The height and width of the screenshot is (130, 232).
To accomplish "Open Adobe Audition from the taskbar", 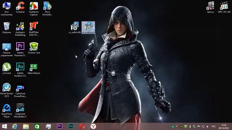I will tap(71, 126).
